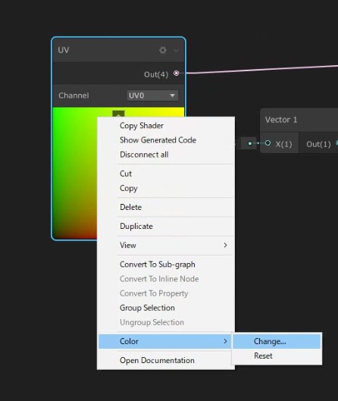The height and width of the screenshot is (401, 338).
Task: Select the UV node title bar
Action: pyautogui.click(x=119, y=50)
